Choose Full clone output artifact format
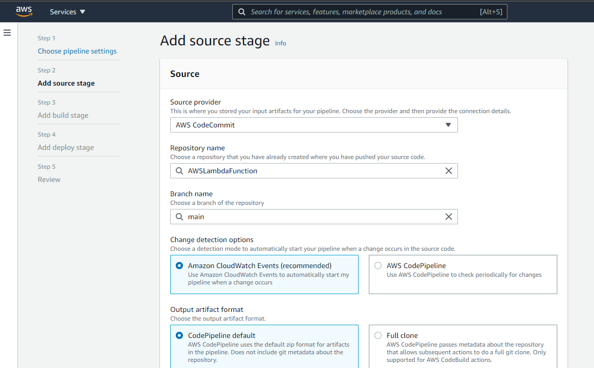This screenshot has height=368, width=594. tap(378, 335)
